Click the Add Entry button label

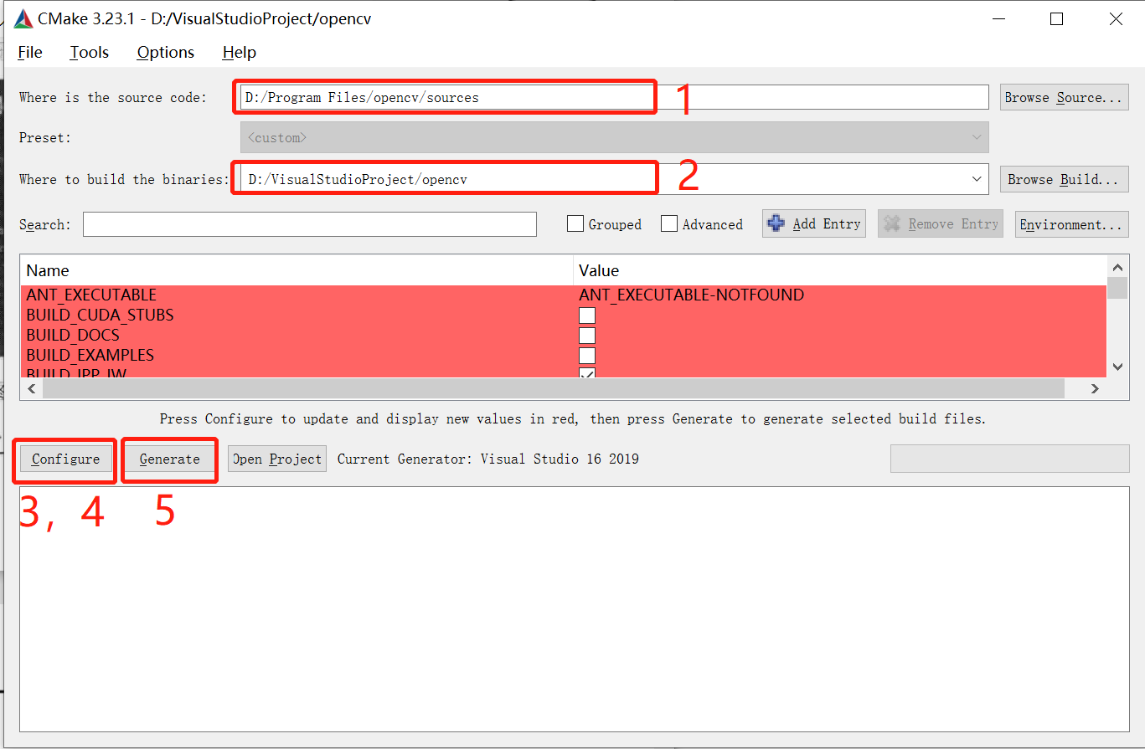(x=827, y=223)
